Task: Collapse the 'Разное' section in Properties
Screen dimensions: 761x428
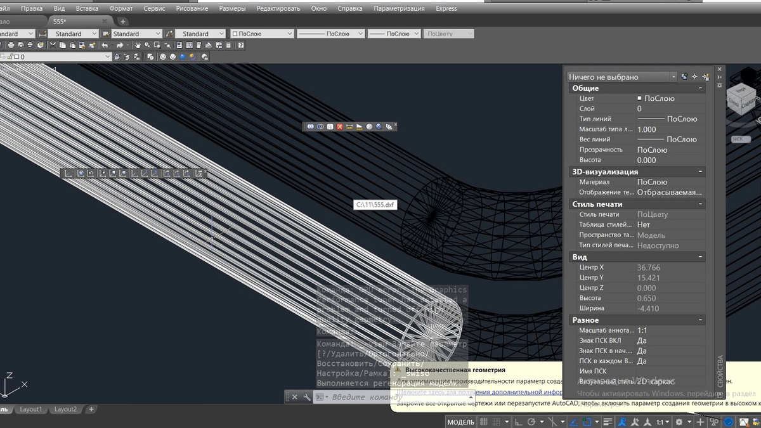Action: click(701, 320)
